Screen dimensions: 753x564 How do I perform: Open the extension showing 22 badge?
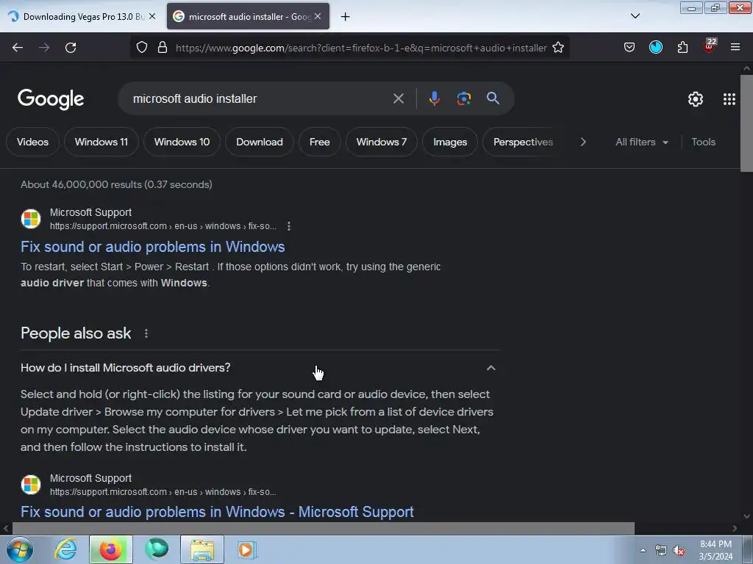[710, 46]
